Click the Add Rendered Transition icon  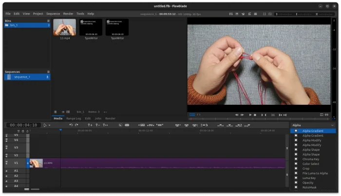[x=120, y=125]
